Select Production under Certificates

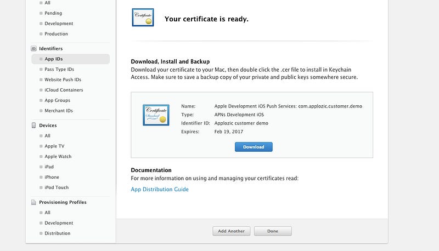tap(57, 34)
